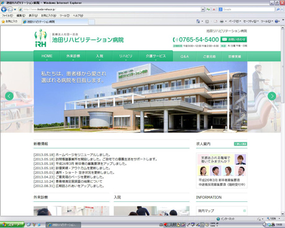The image size is (285, 228).
Task: Click the Home icon in command bar
Action: [198, 21]
